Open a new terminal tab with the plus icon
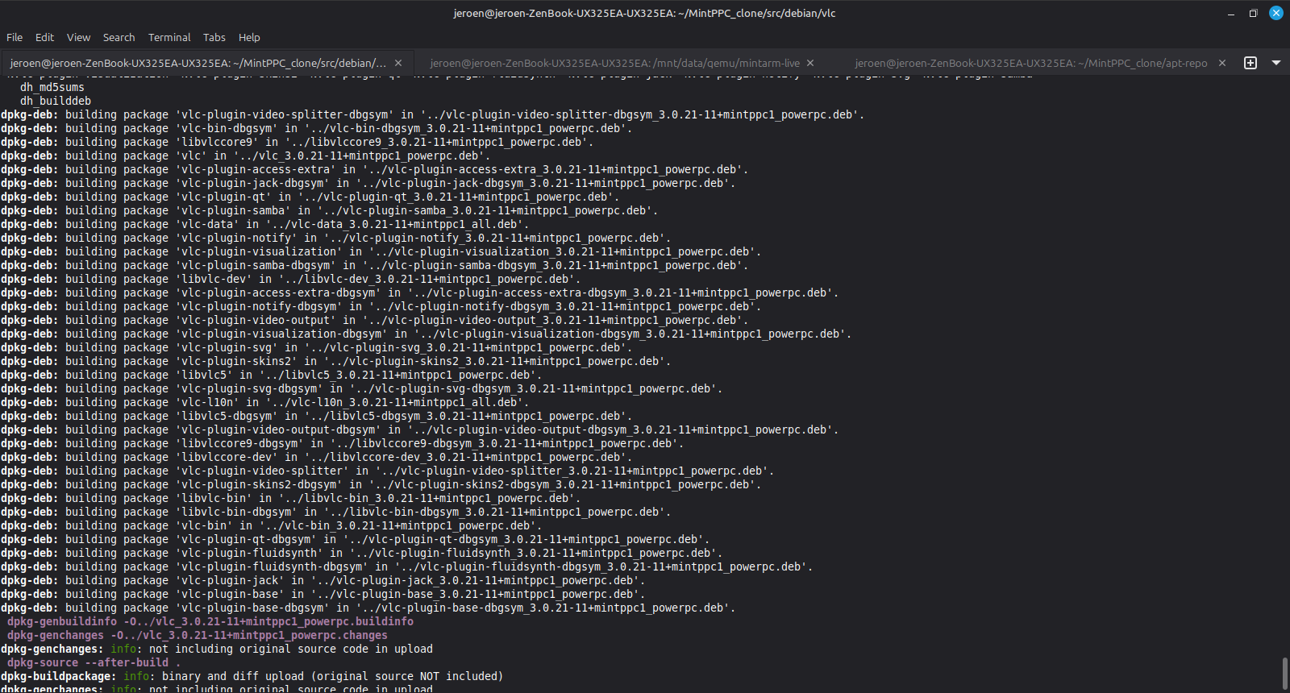Viewport: 1290px width, 693px height. tap(1250, 63)
